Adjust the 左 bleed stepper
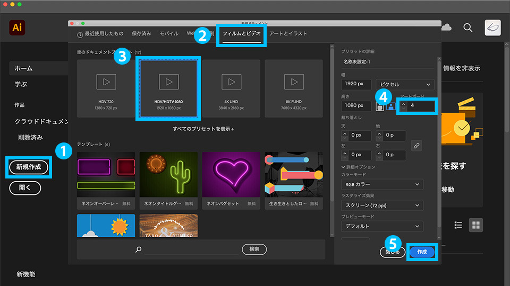Screen dimensions: 510x286 click(345, 155)
